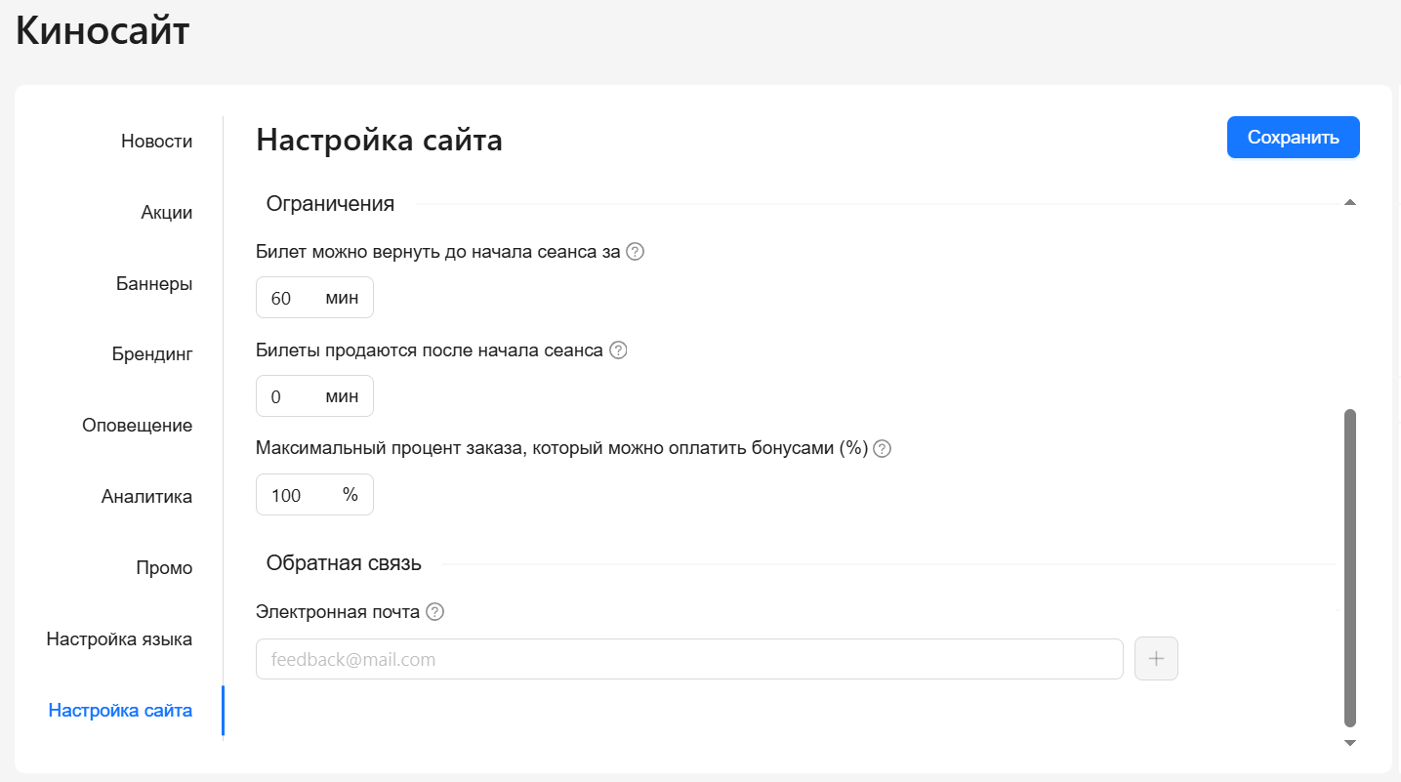Open the Оповещение settings page
This screenshot has width=1401, height=782.
[137, 426]
